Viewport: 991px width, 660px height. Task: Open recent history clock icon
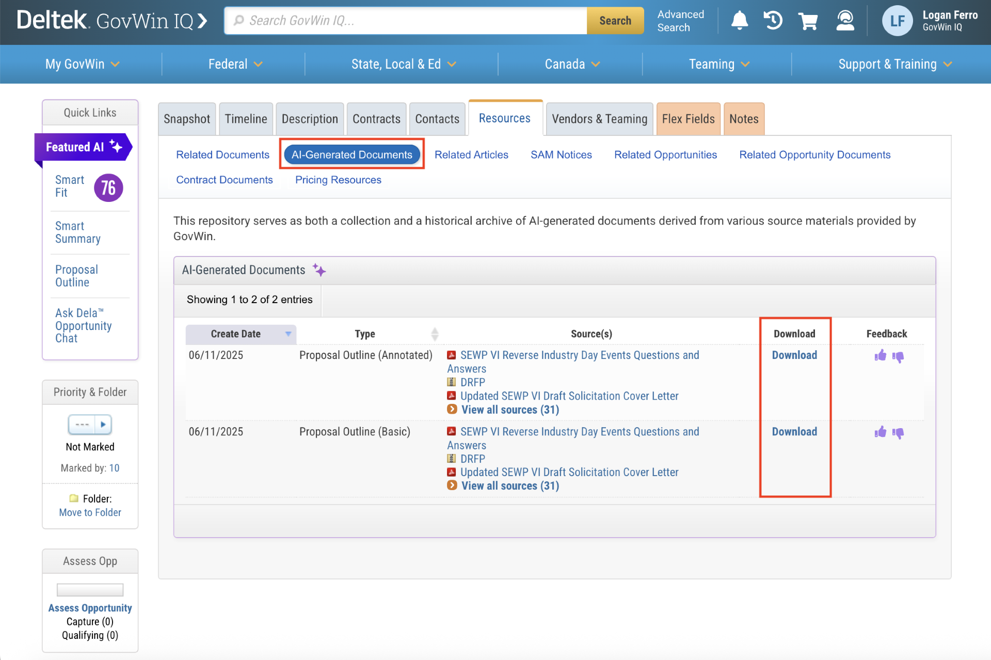[773, 21]
